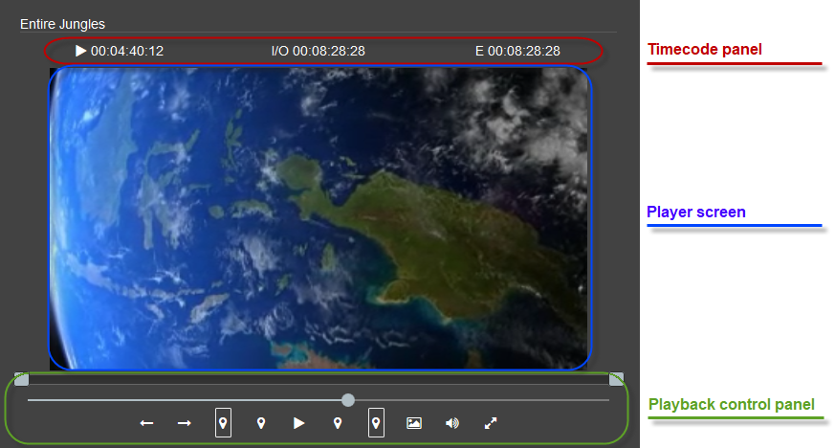This screenshot has width=835, height=448.
Task: Click the play status icon in timecode panel
Action: click(x=80, y=51)
